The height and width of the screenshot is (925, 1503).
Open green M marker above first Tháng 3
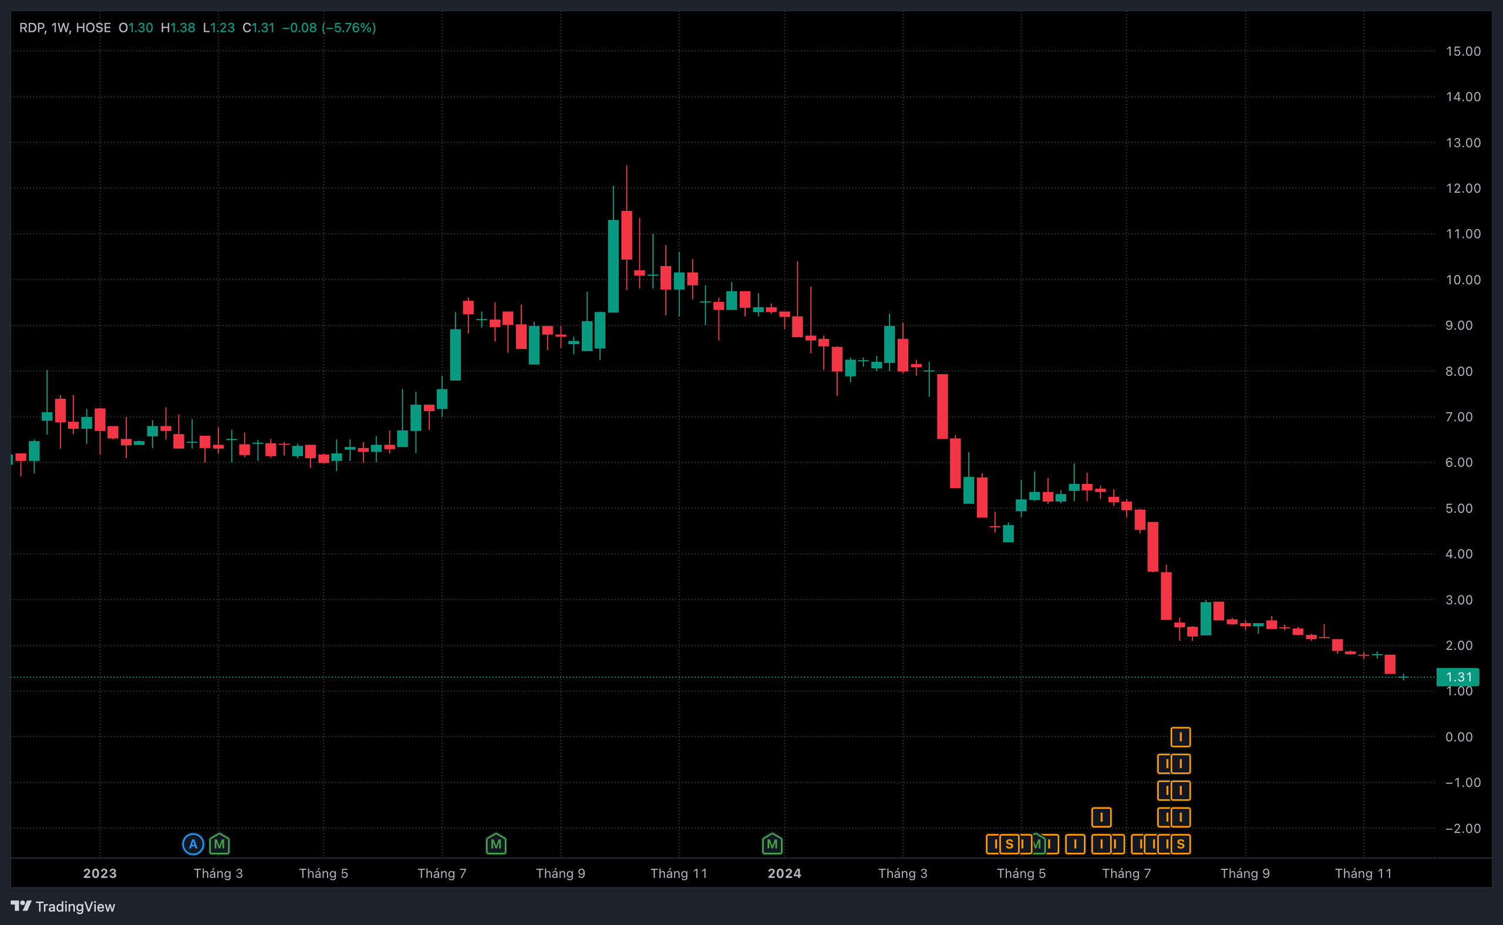click(220, 845)
